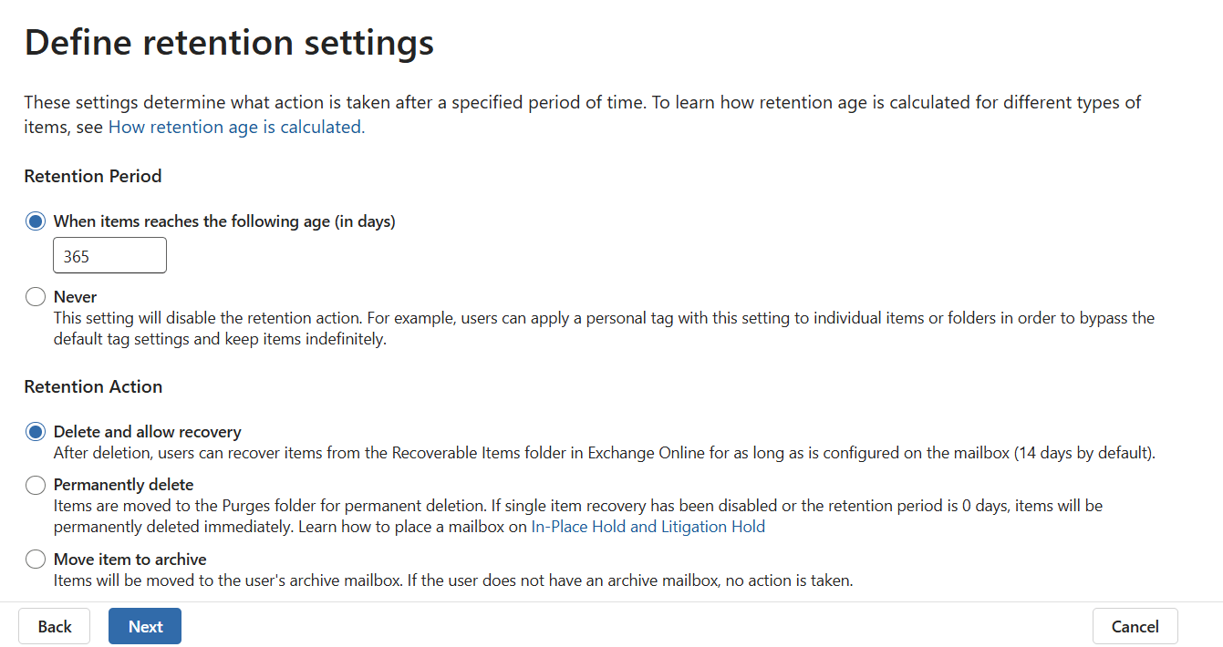Click the "When items reaches the following age" label
This screenshot has width=1223, height=647.
pos(223,221)
